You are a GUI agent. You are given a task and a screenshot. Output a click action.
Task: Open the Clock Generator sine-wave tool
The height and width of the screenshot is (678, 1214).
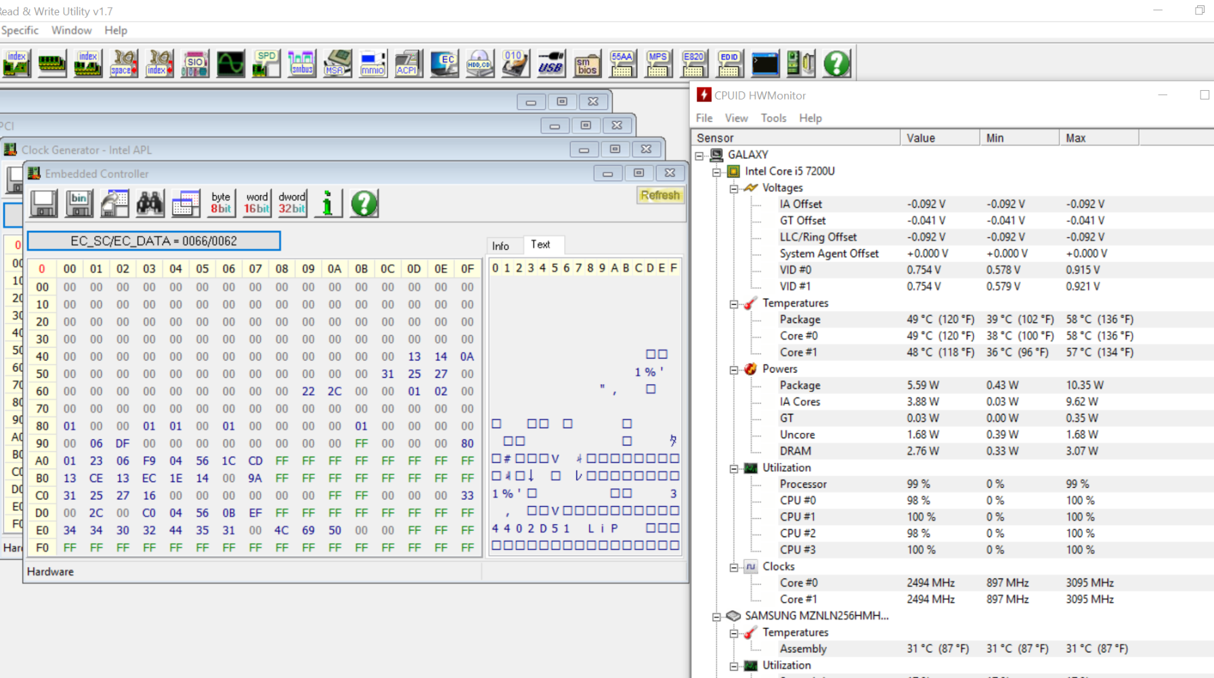pyautogui.click(x=230, y=64)
